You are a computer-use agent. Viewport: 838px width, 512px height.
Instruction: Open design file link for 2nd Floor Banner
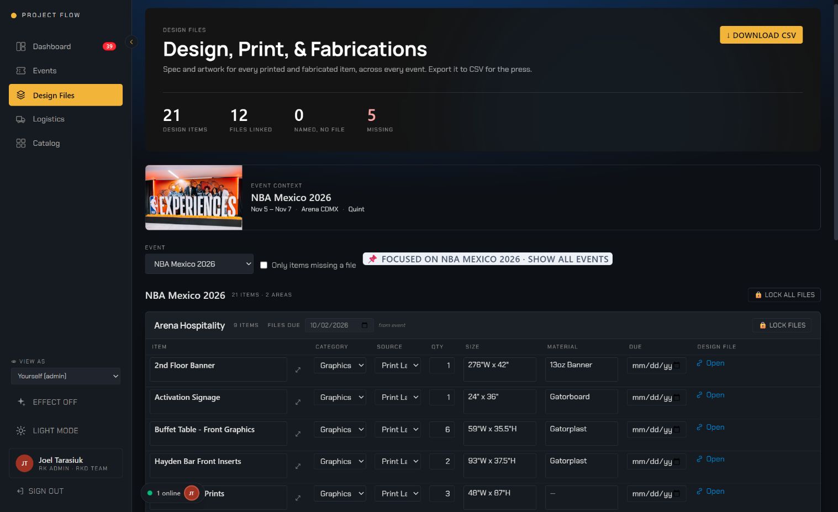pos(710,363)
